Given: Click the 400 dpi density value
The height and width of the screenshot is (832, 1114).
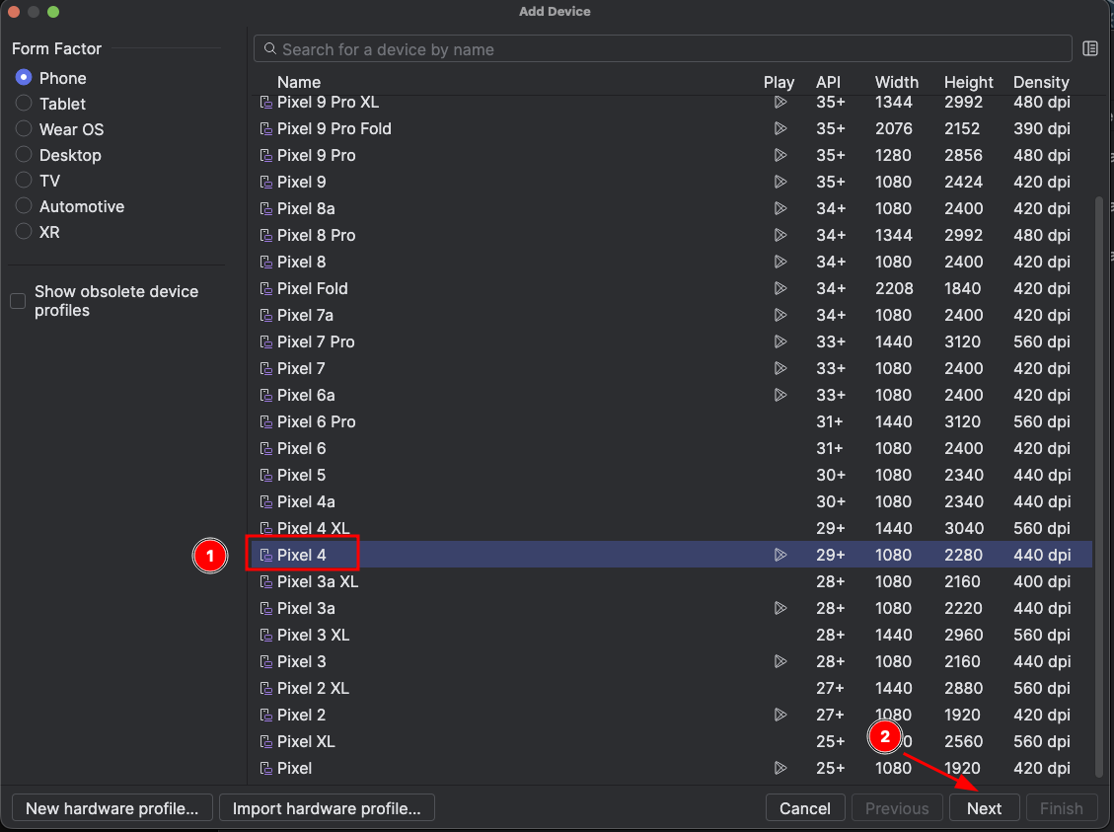Looking at the screenshot, I should (1042, 581).
